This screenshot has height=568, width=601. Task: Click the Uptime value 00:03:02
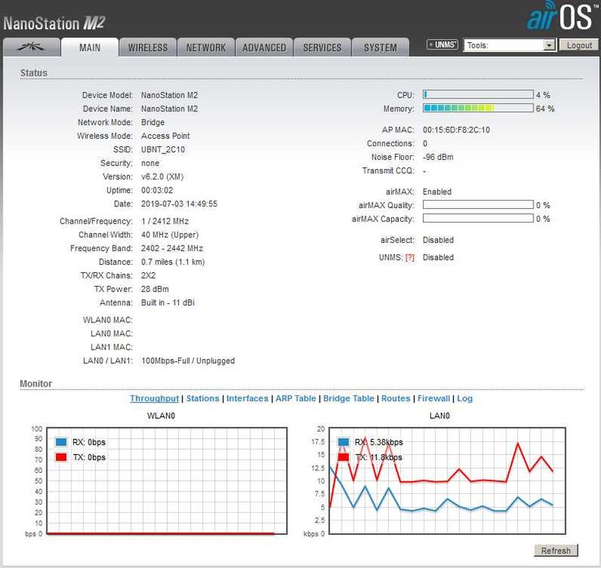[x=157, y=190]
